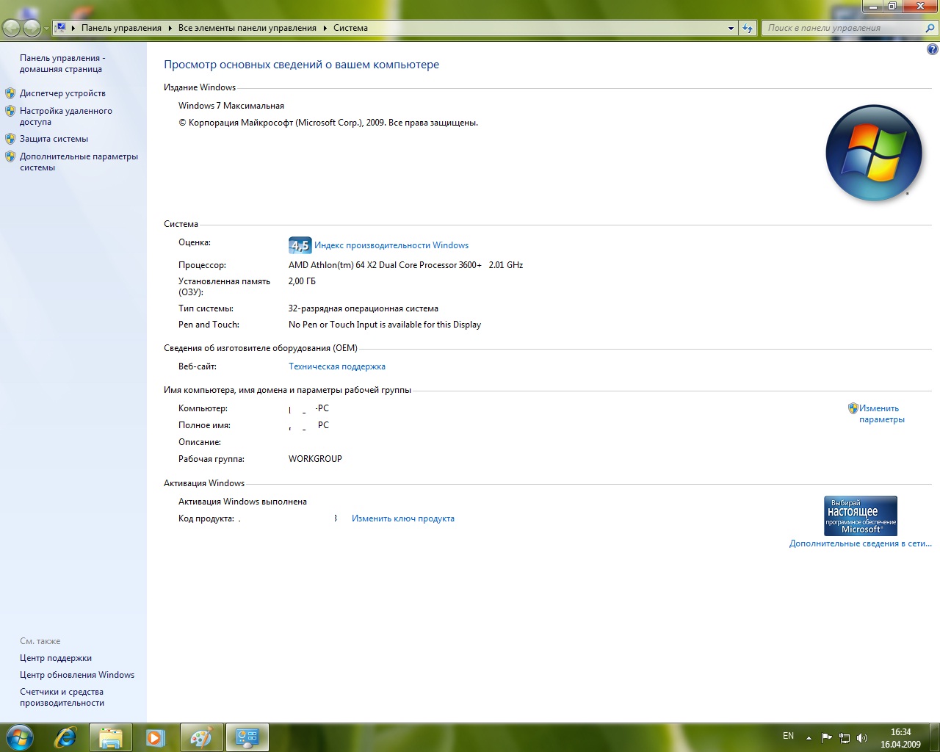This screenshot has width=940, height=752.
Task: Click the Windows 7 Максимальная text
Action: (231, 106)
